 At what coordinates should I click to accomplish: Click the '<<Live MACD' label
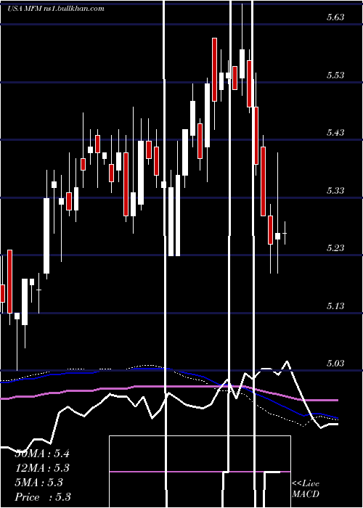306,488
